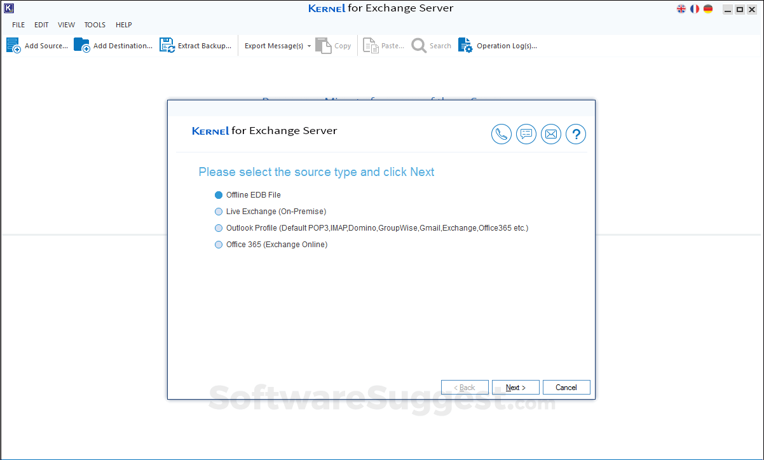Open the FILE menu
This screenshot has height=460, width=764.
18,25
